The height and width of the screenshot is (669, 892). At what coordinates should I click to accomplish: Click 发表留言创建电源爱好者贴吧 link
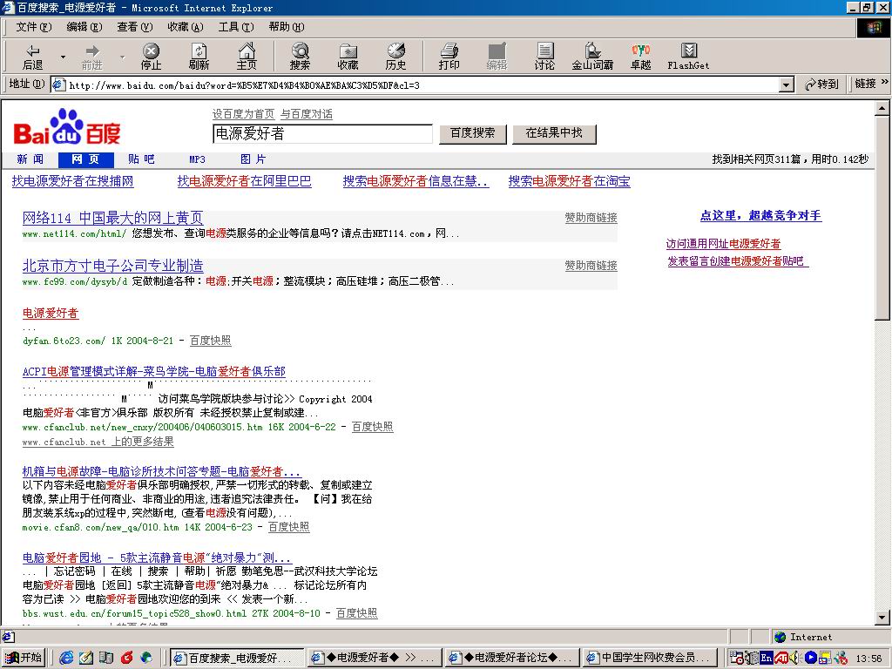(x=738, y=261)
